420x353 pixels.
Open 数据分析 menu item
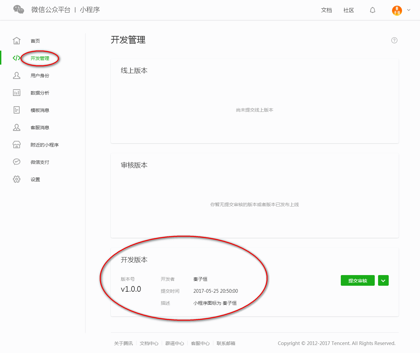pos(40,93)
